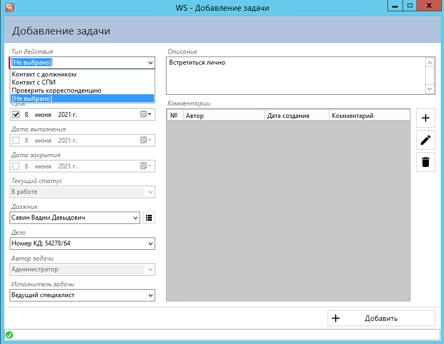
Task: Minimize the Добавление задачи window
Action: (x=395, y=6)
